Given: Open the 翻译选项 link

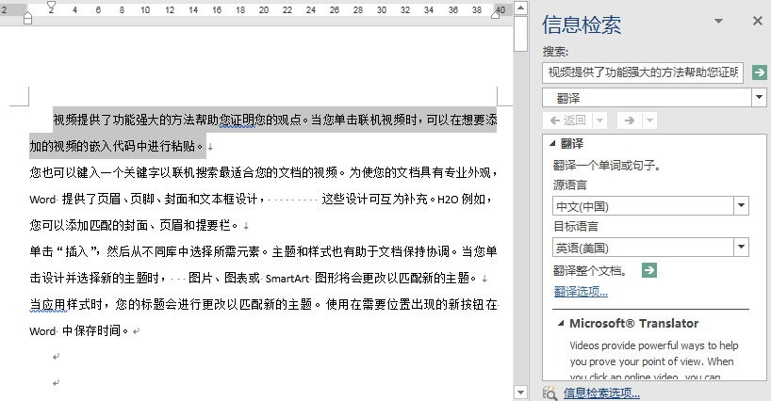Looking at the screenshot, I should 581,292.
